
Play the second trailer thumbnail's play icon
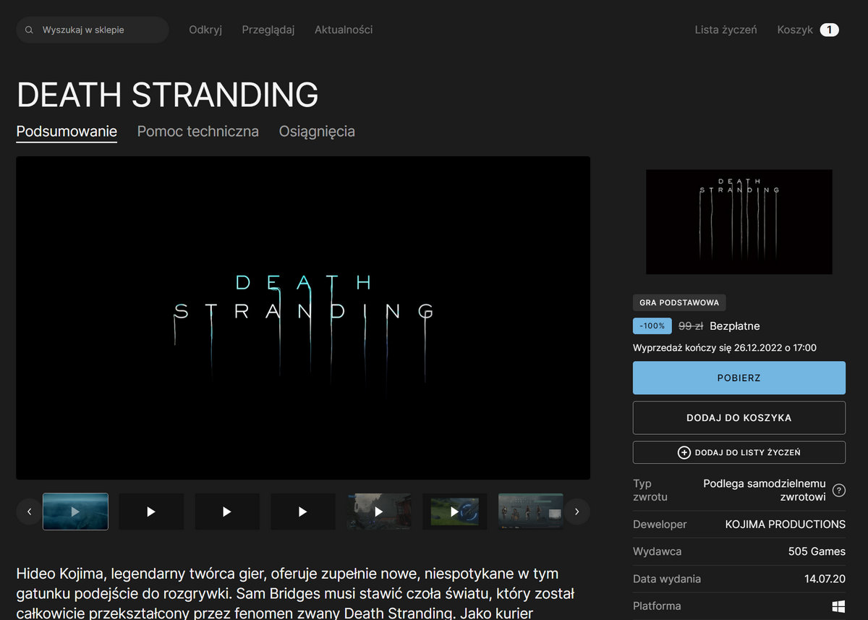151,511
